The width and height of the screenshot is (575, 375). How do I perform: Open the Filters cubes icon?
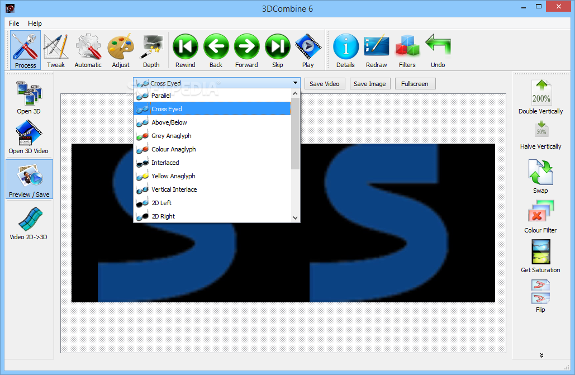pos(407,50)
